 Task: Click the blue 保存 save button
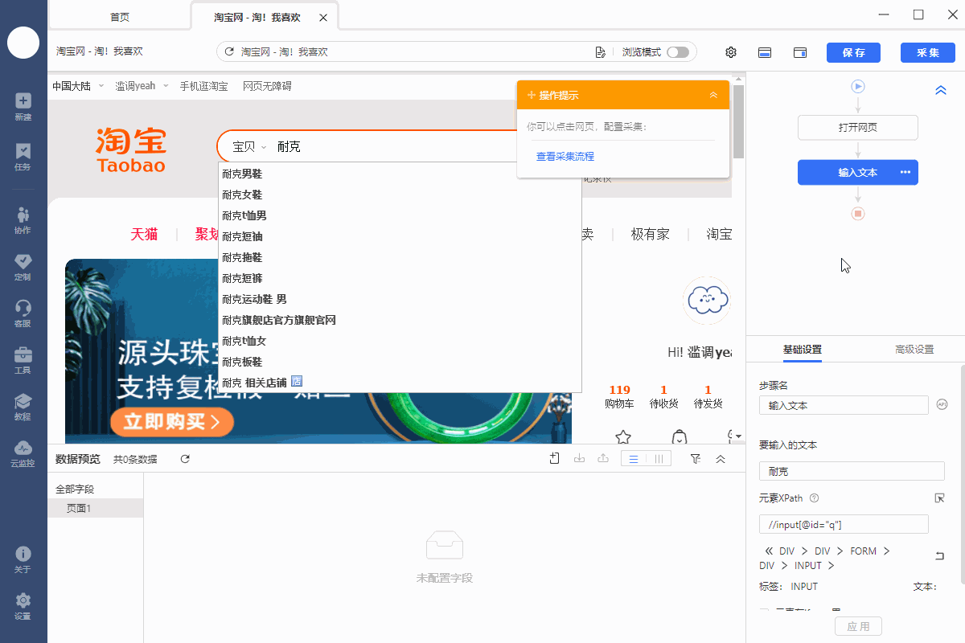tap(853, 52)
